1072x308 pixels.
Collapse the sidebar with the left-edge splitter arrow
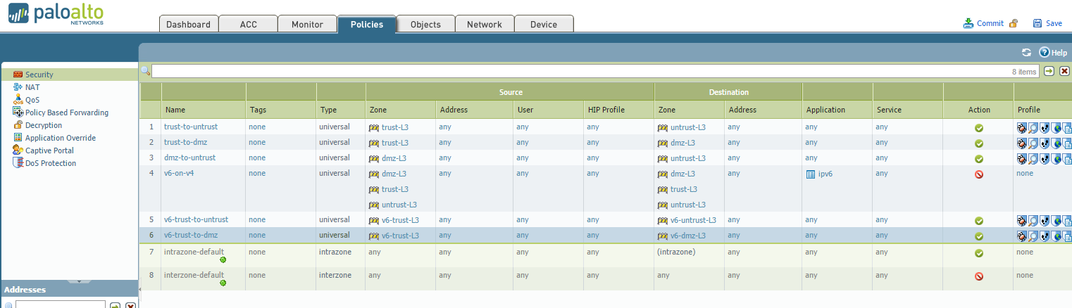click(139, 289)
